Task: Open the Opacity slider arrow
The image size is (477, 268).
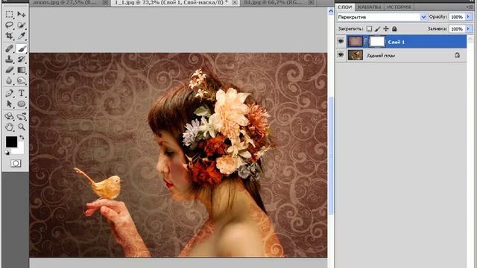Action: click(x=469, y=17)
